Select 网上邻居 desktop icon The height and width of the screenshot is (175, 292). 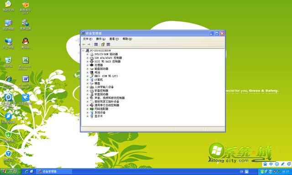8,43
